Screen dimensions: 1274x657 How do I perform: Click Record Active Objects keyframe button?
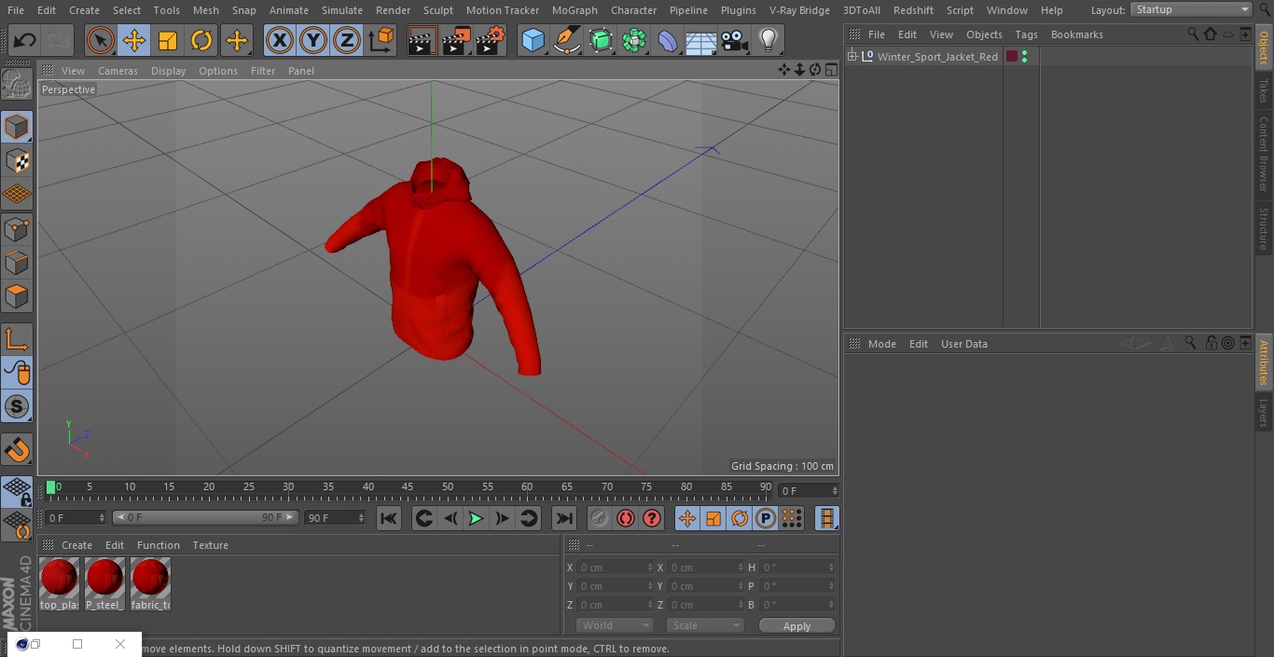(600, 518)
